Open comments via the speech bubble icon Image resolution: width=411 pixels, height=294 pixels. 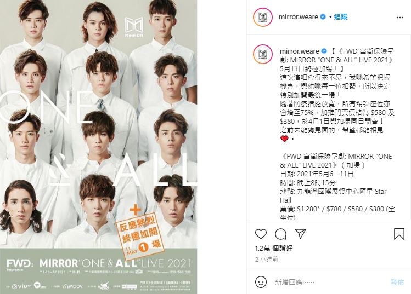coord(280,234)
